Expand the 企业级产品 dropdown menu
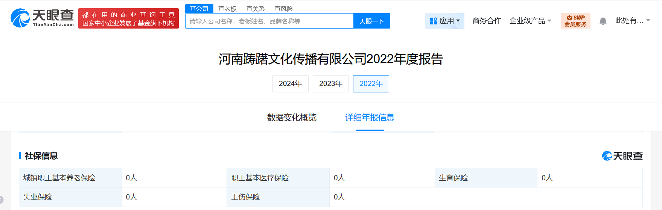Image resolution: width=662 pixels, height=210 pixels. [530, 21]
